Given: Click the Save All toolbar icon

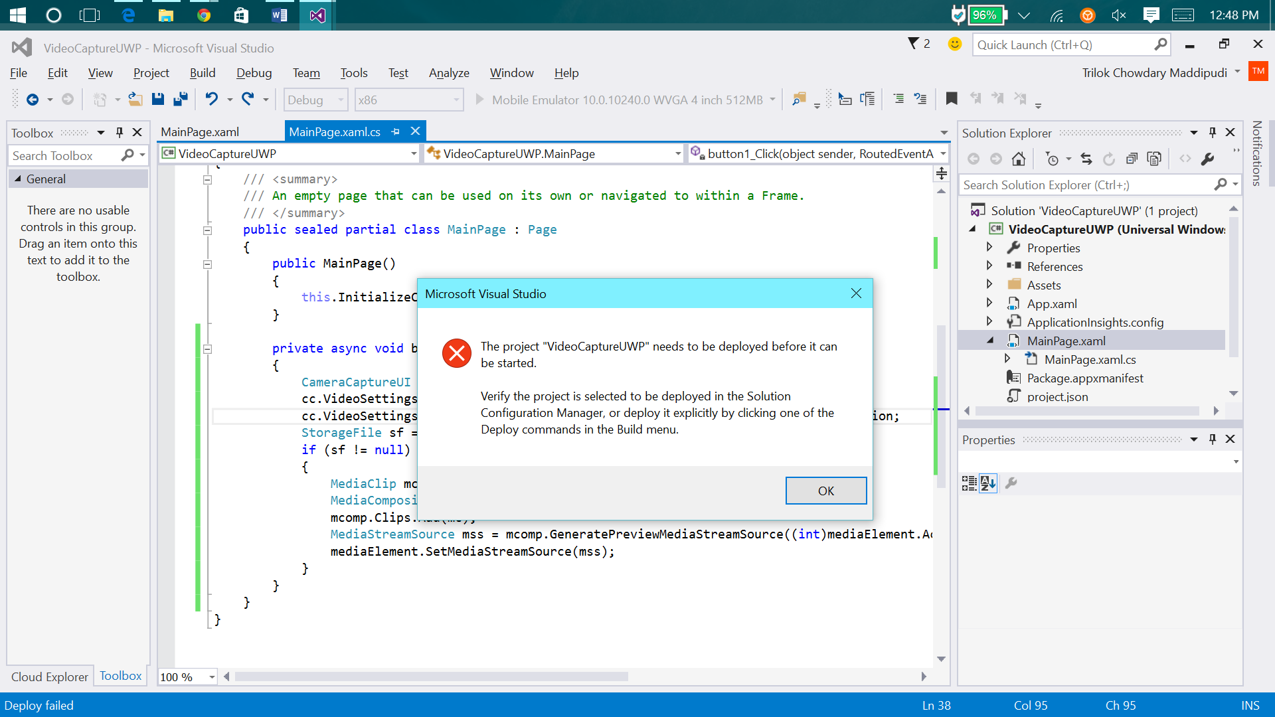Looking at the screenshot, I should (180, 100).
